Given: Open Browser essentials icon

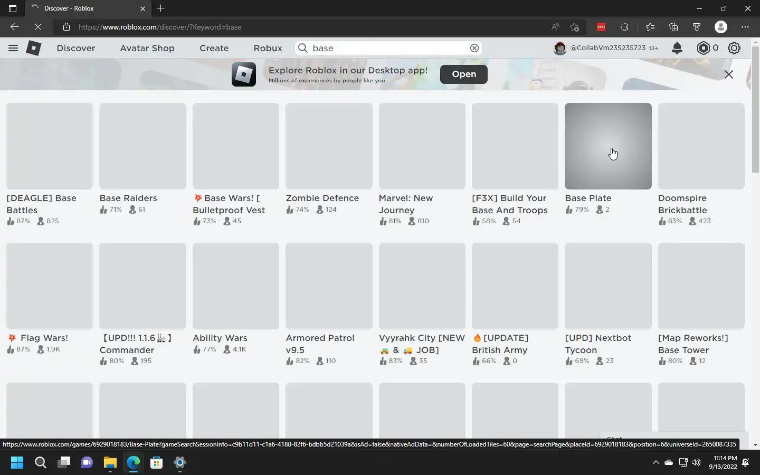Looking at the screenshot, I should [x=697, y=27].
